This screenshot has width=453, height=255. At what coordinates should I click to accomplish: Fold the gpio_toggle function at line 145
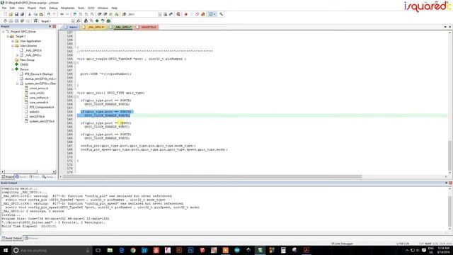tap(75, 63)
